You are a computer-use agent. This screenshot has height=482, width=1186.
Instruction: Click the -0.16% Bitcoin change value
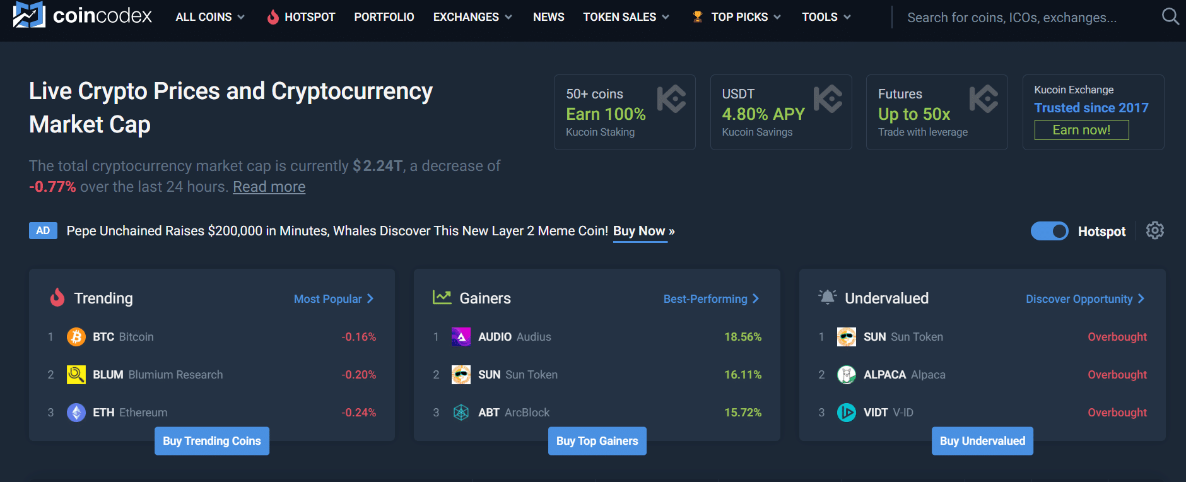pyautogui.click(x=358, y=337)
